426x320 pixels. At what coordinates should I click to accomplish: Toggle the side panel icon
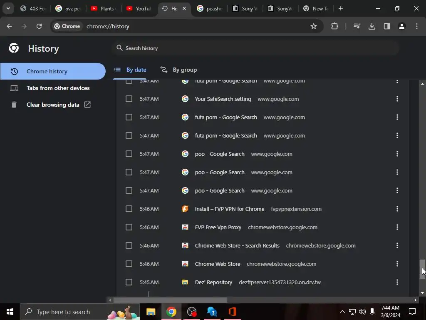(386, 26)
